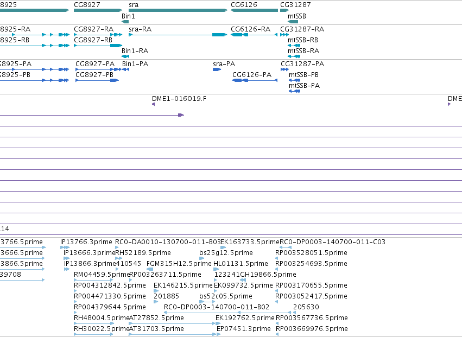Click the CG31287 gene label
Viewport: 462px width, 337px height.
295,5
